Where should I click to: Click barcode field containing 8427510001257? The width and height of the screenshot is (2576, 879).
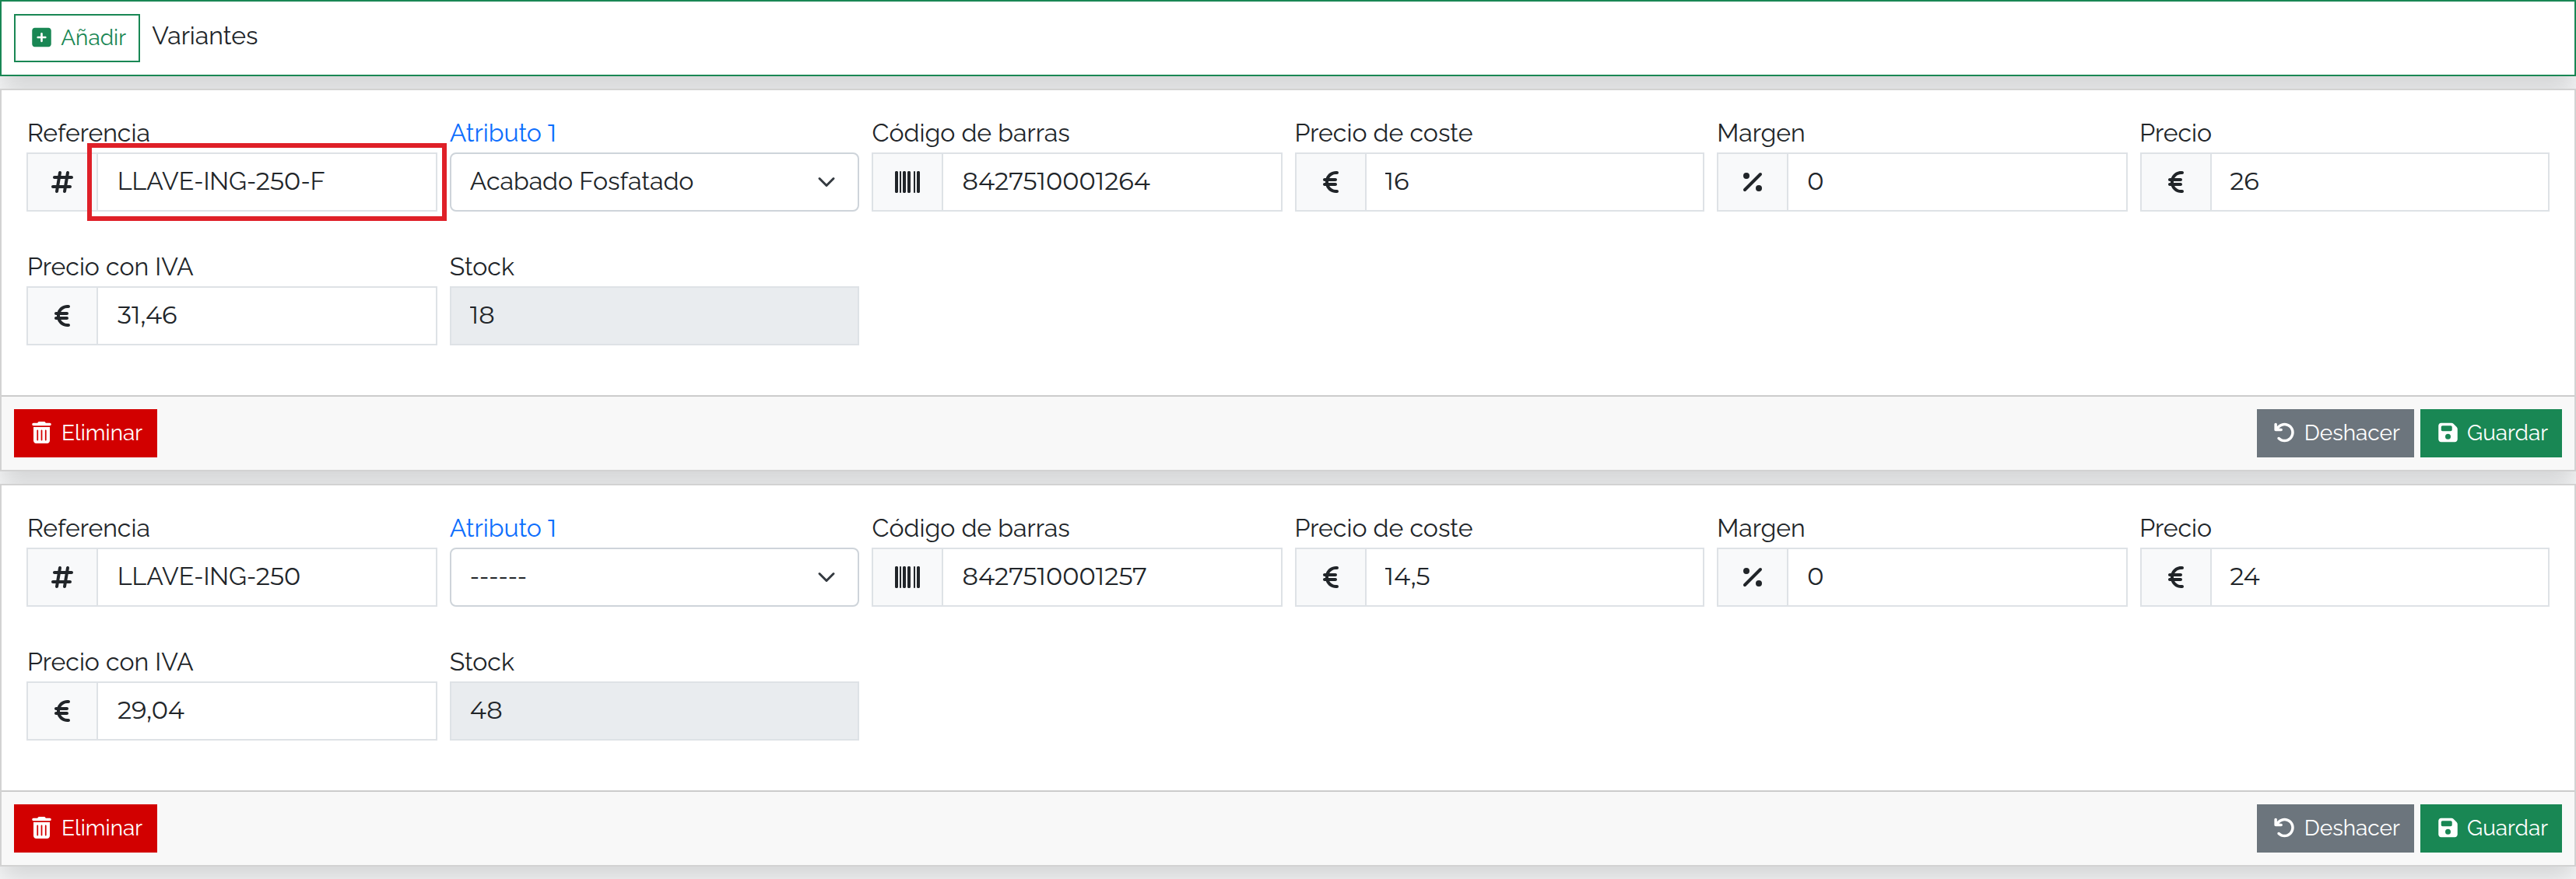coord(1112,577)
